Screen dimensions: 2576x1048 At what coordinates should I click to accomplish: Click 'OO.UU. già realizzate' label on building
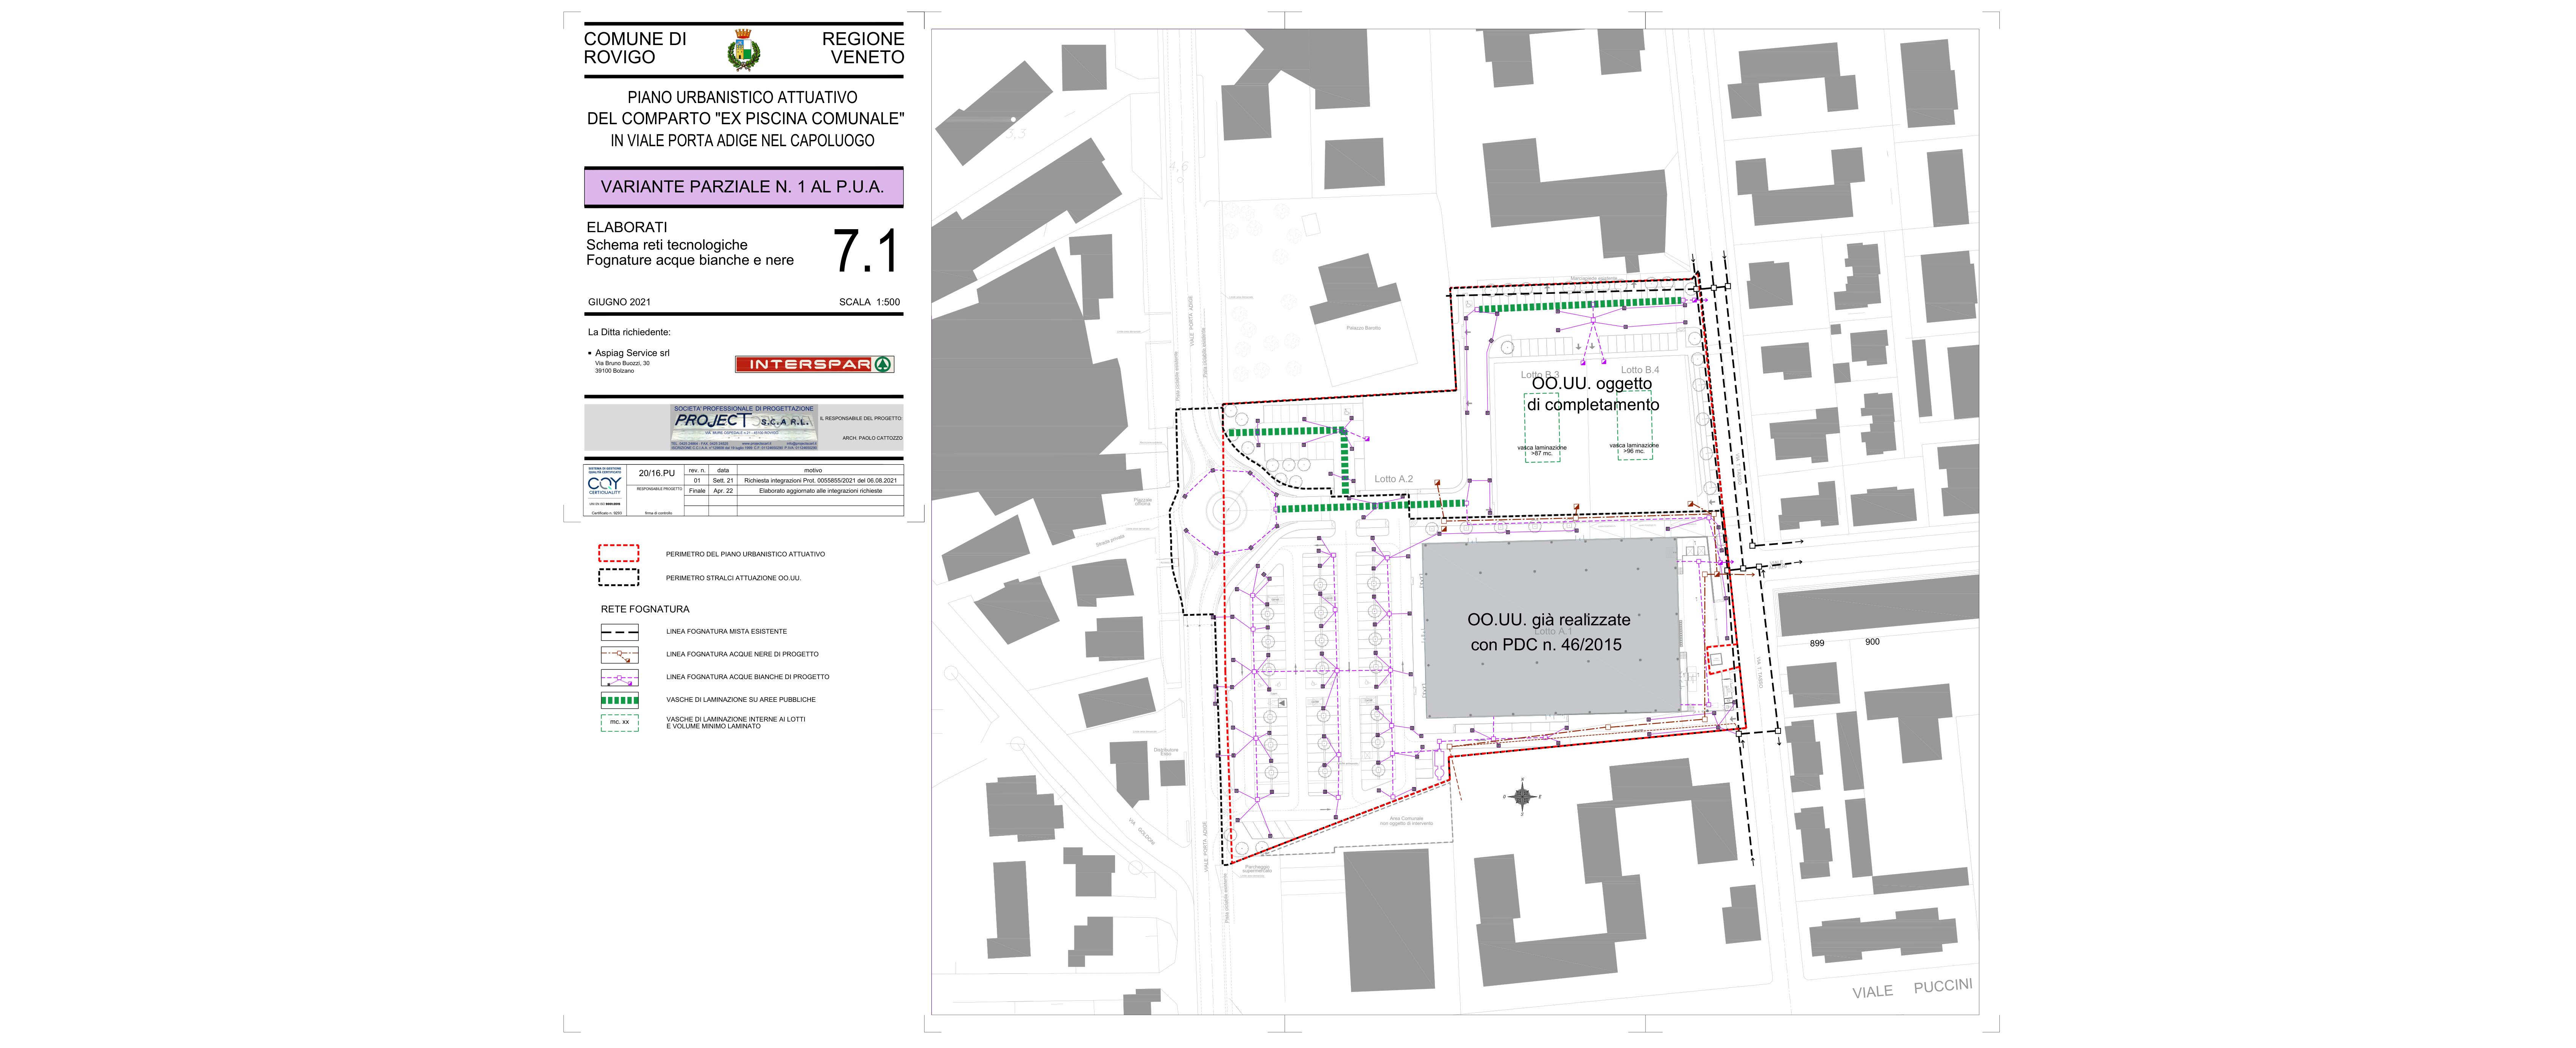(x=1549, y=620)
